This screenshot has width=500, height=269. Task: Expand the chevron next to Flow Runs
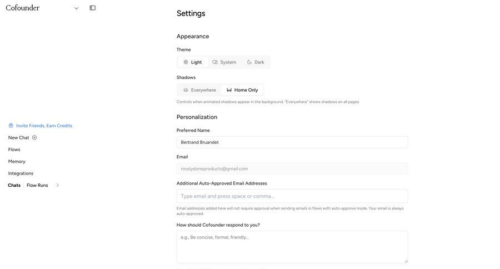(57, 185)
